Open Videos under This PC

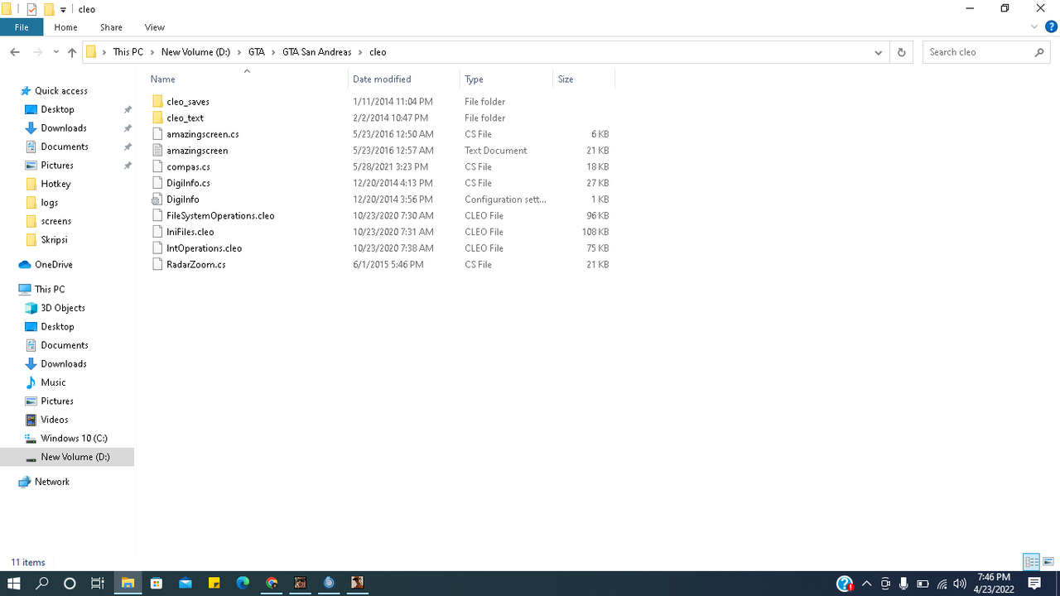pyautogui.click(x=55, y=420)
